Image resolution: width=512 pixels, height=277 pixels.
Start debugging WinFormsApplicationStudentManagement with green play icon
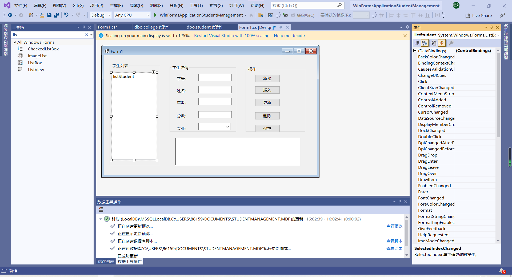[x=155, y=15]
